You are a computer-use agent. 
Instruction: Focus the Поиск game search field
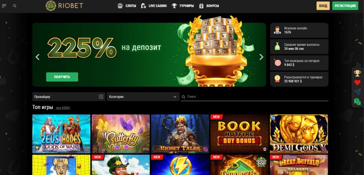255,97
